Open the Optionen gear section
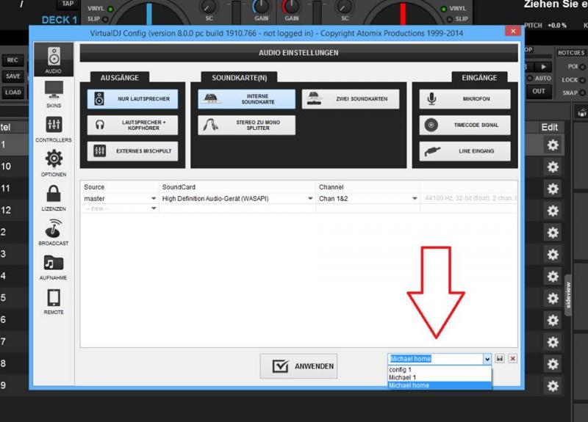 coord(54,163)
